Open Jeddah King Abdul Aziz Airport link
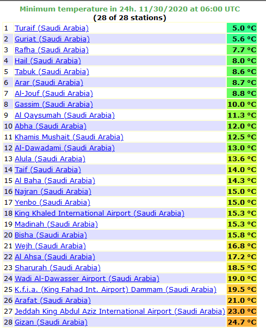 tap(120, 311)
